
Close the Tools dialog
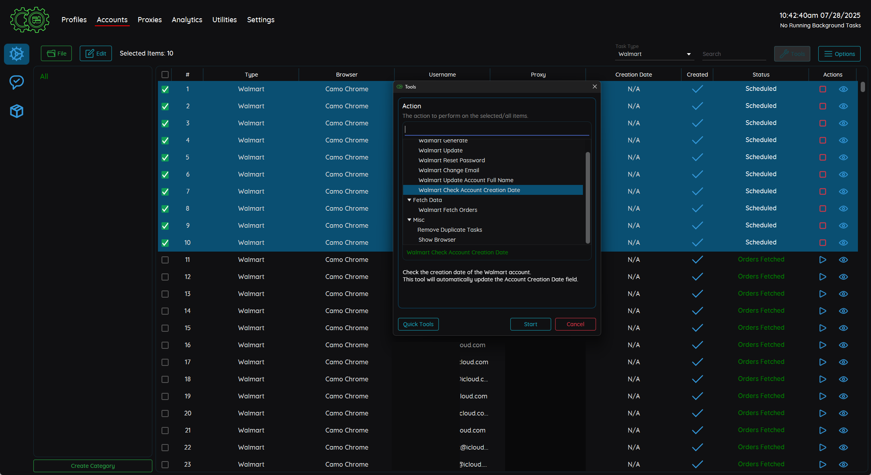coord(594,87)
